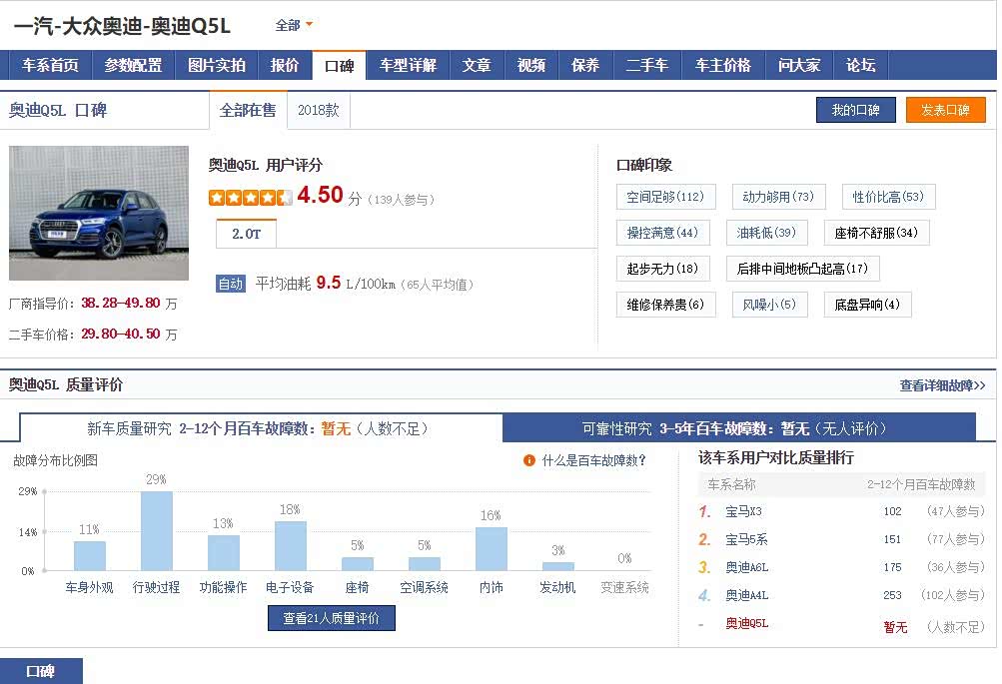Select the 2.0T engine tab
The image size is (1002, 684).
246,234
